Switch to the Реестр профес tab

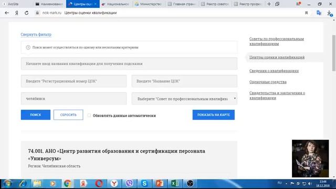(248, 4)
